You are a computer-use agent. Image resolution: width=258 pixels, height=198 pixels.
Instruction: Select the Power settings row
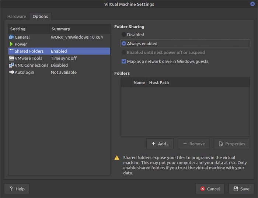pos(59,44)
